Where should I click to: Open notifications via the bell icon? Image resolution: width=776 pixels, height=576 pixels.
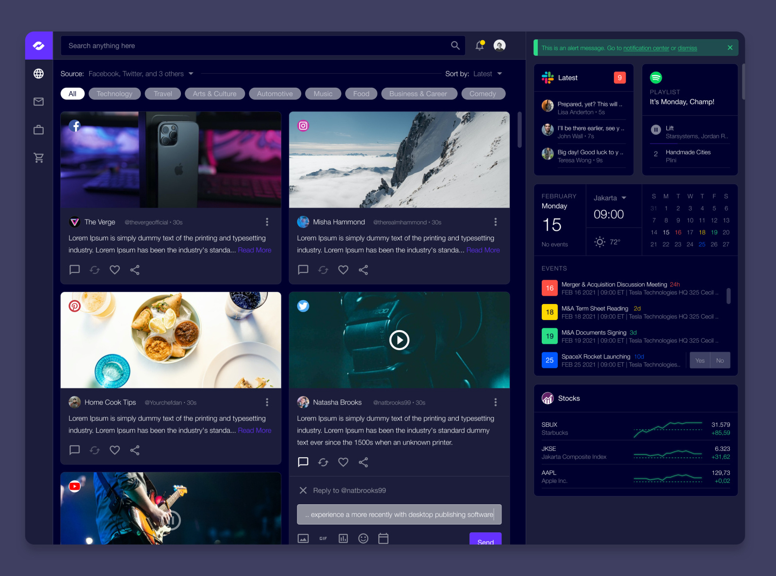(x=479, y=45)
